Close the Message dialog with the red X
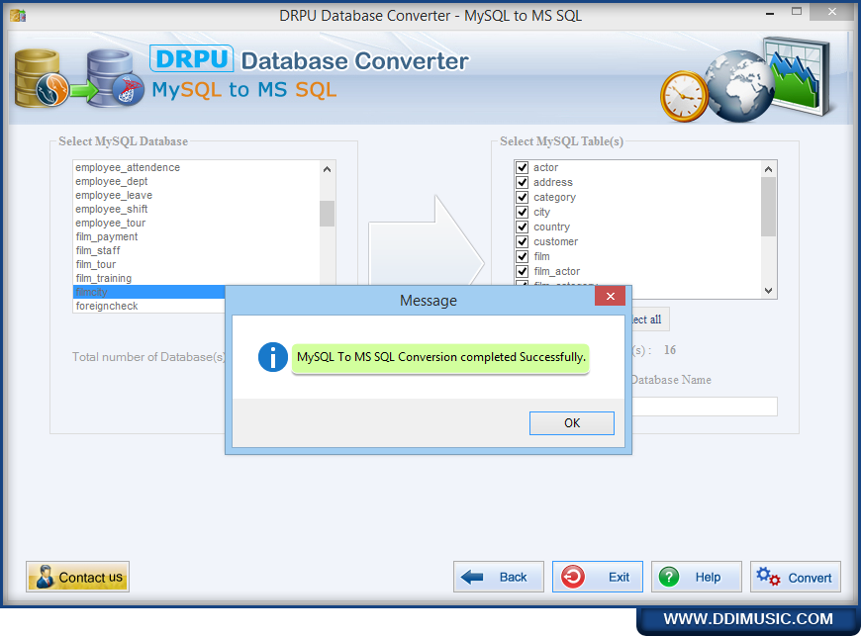Image resolution: width=861 pixels, height=636 pixels. [x=610, y=297]
